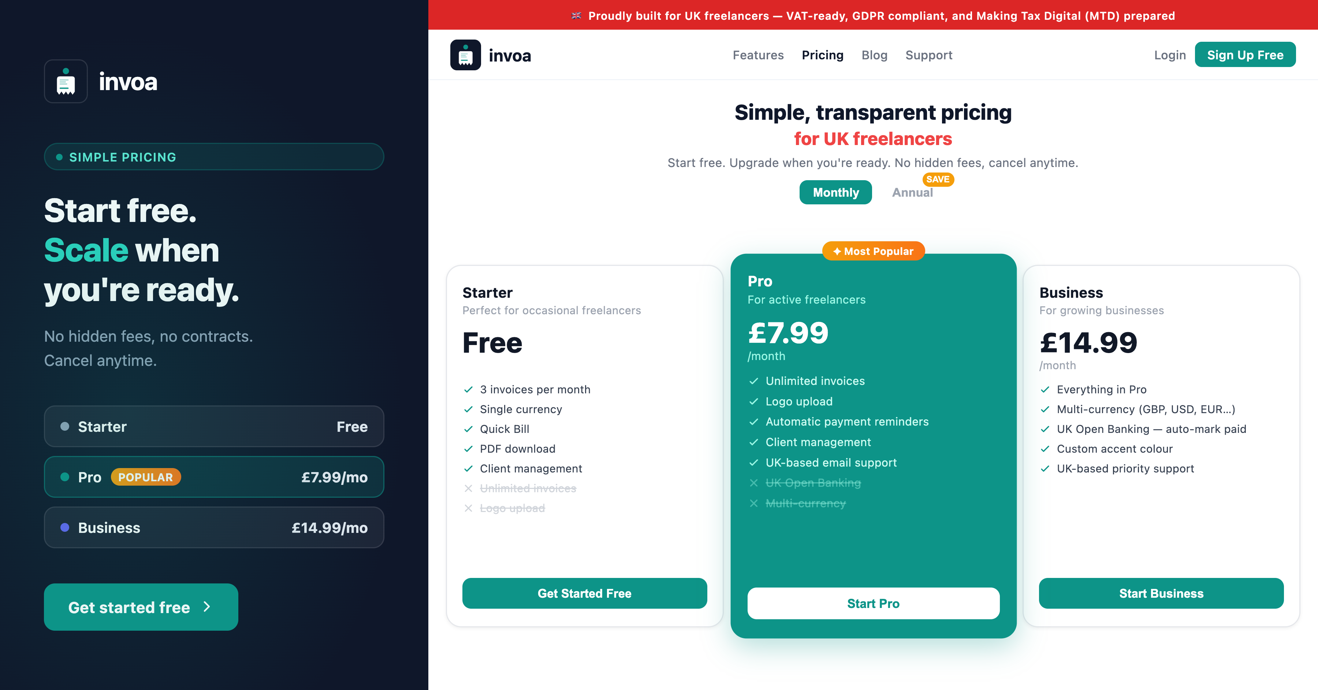Open the Features menu item

coord(758,55)
